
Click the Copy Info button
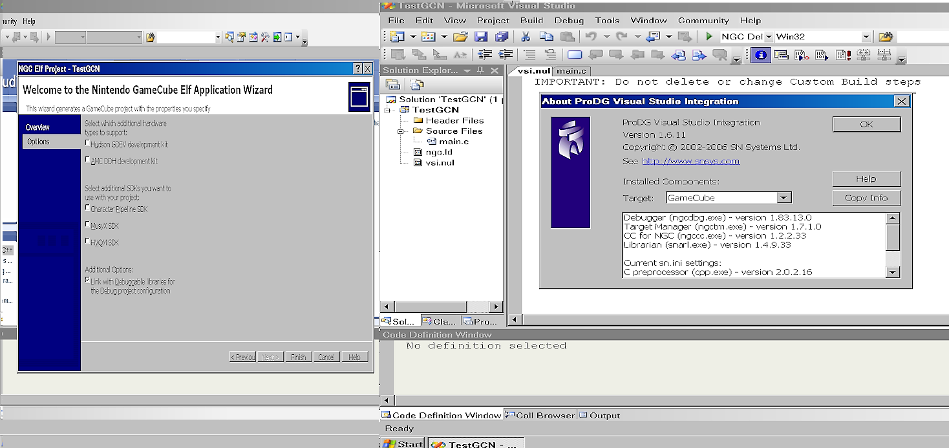click(866, 198)
